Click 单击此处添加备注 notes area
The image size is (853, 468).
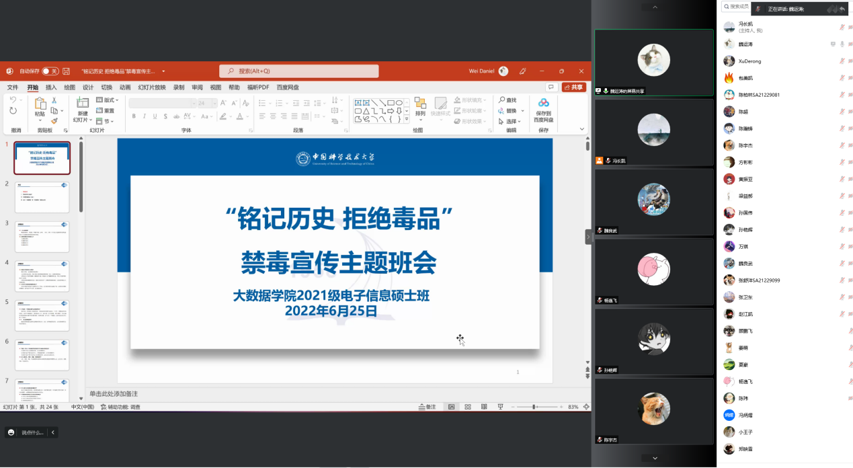click(x=114, y=393)
